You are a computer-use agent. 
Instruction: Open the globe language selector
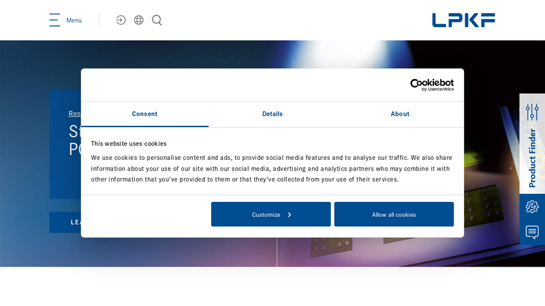click(139, 20)
